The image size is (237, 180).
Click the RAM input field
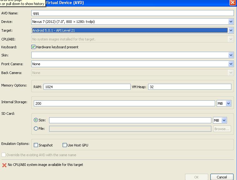coord(87,87)
